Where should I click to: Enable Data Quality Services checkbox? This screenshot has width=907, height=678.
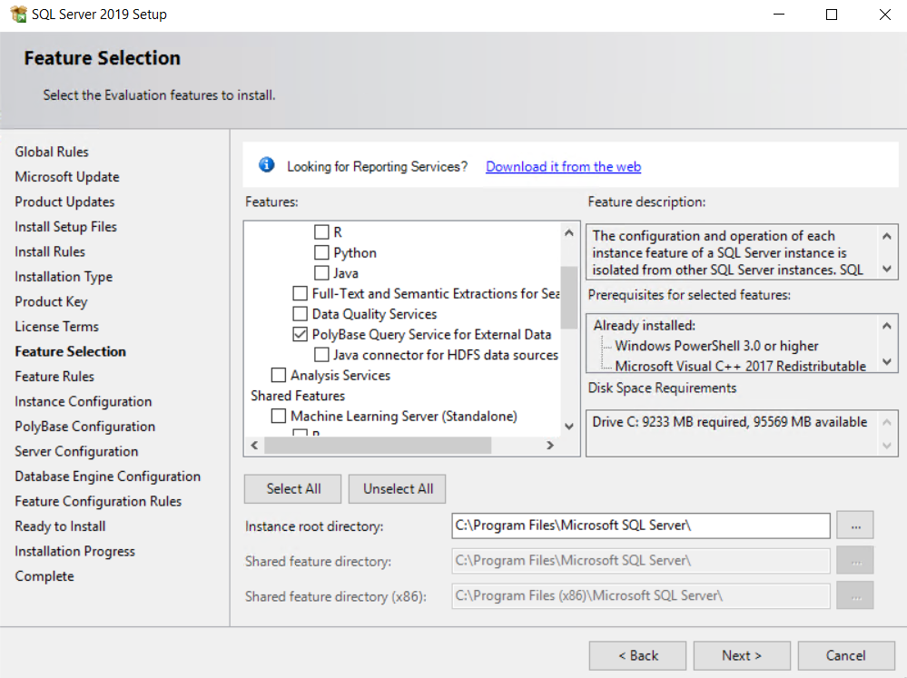300,314
